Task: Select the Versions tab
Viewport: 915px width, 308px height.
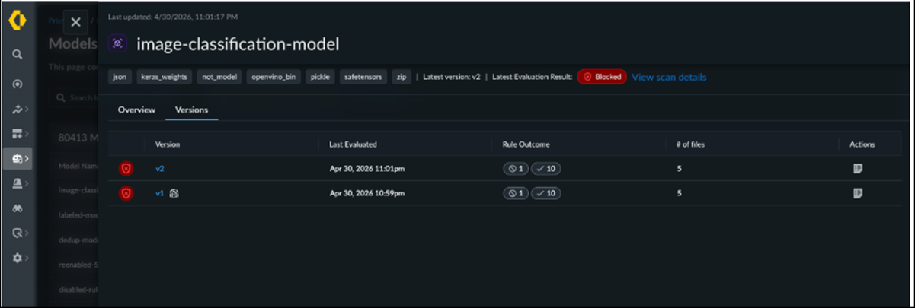Action: click(191, 110)
